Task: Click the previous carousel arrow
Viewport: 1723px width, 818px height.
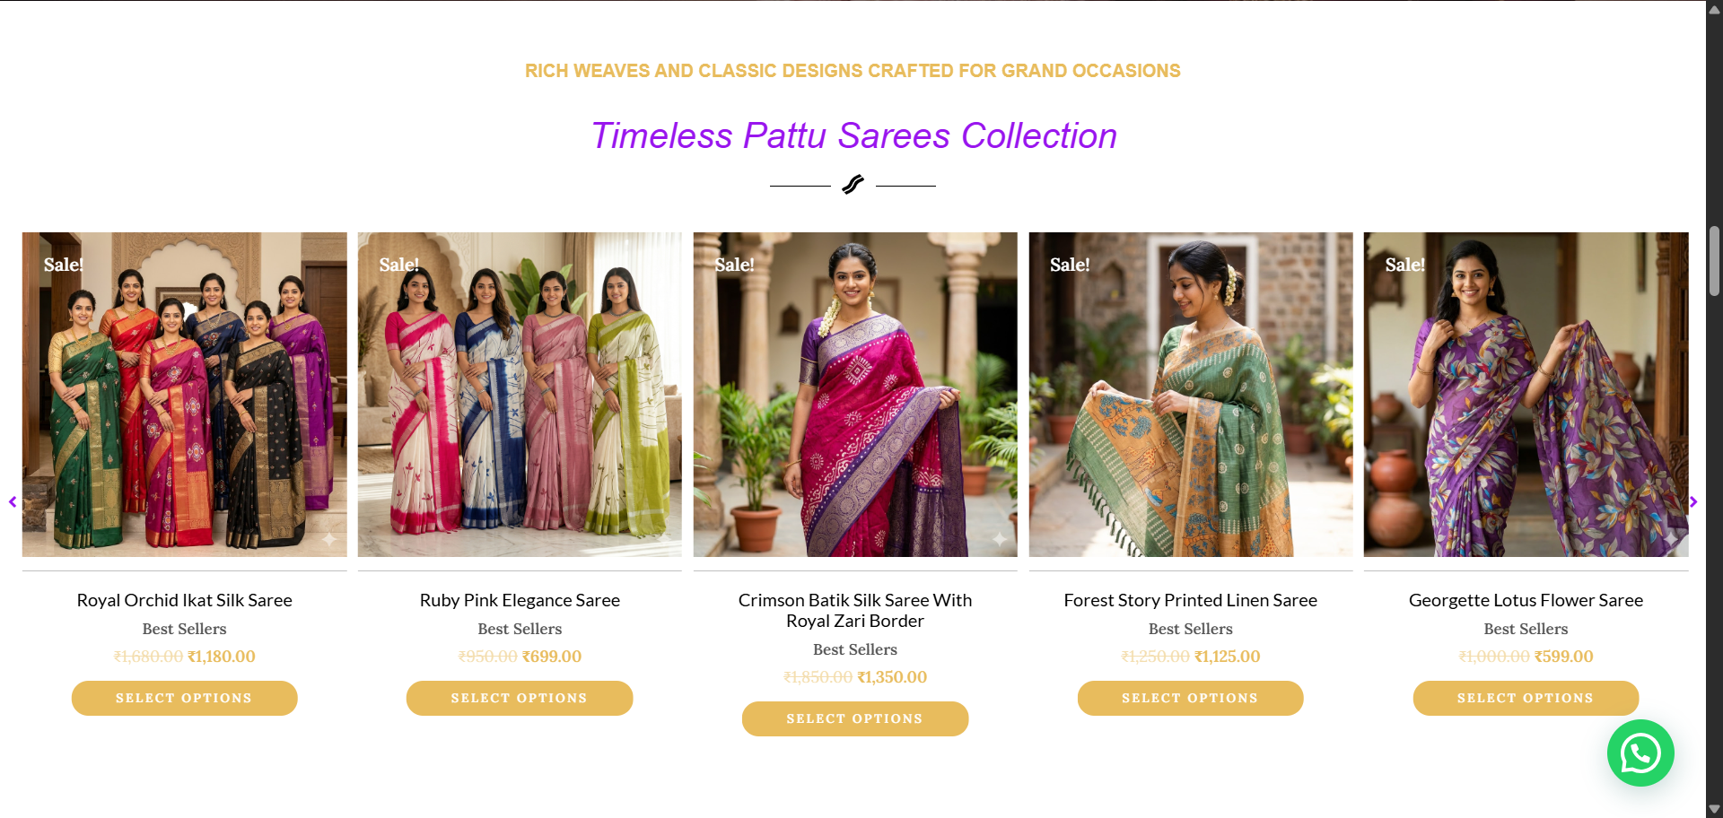Action: (13, 501)
